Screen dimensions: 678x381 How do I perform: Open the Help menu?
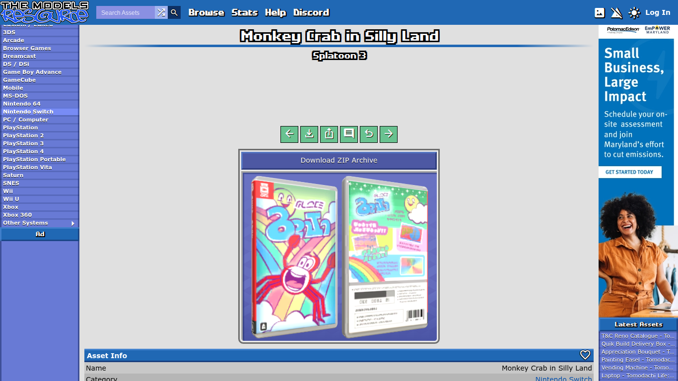tap(275, 12)
